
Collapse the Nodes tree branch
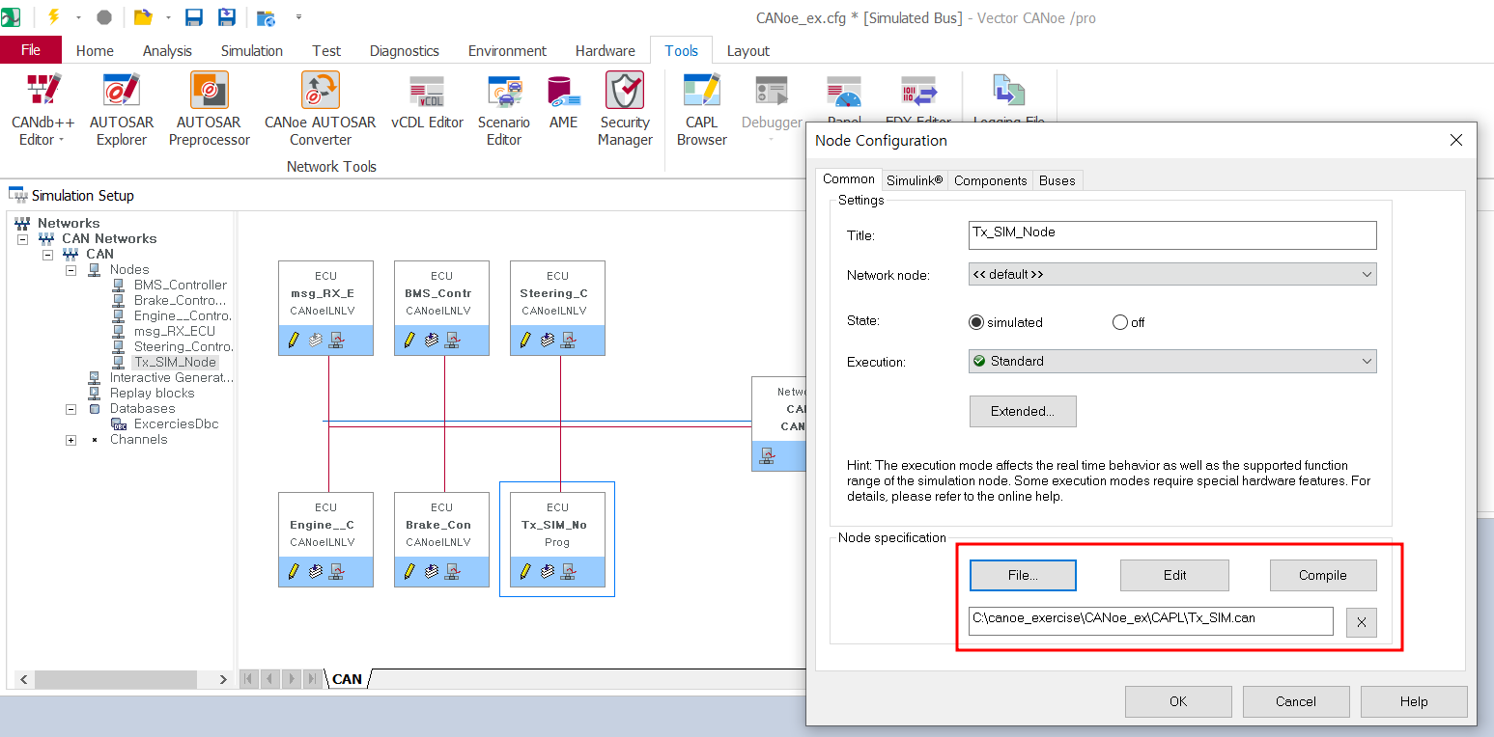[70, 269]
